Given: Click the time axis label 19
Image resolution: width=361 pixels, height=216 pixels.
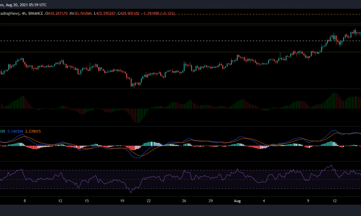Looking at the screenshot, I should click(122, 201).
